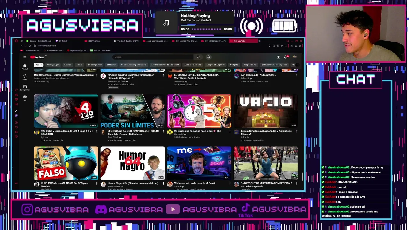
Task: Open Humor Negro #64 video title
Action: pyautogui.click(x=133, y=183)
